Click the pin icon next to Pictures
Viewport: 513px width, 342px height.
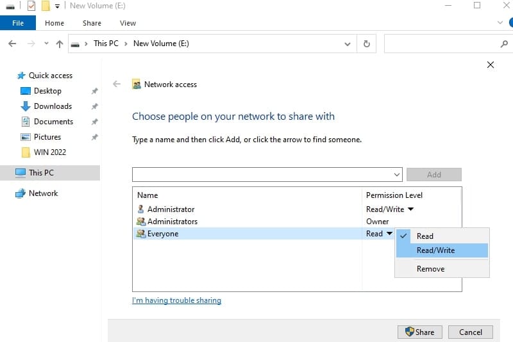94,137
